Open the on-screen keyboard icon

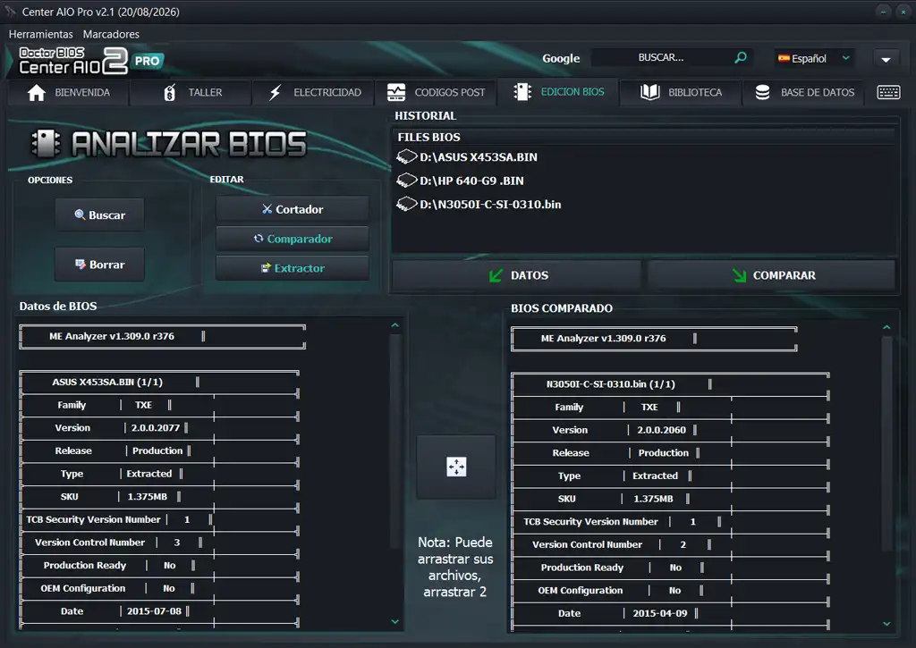pyautogui.click(x=888, y=92)
